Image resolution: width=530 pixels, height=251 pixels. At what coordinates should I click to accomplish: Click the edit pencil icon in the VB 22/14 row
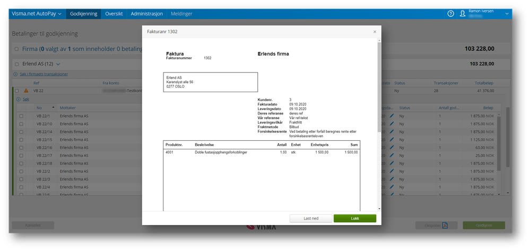tap(392, 132)
